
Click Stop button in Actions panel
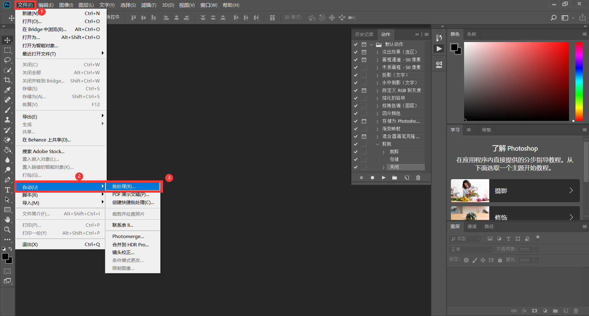click(361, 178)
